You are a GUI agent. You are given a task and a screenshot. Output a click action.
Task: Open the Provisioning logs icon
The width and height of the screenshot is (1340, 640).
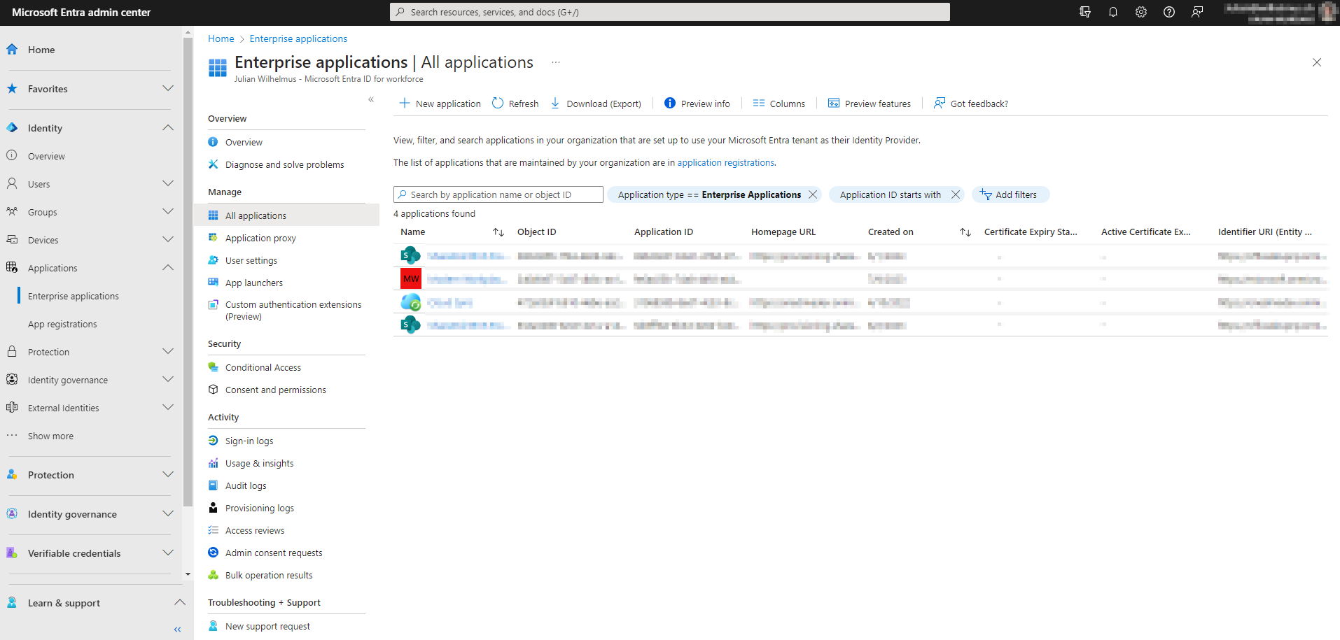coord(214,508)
